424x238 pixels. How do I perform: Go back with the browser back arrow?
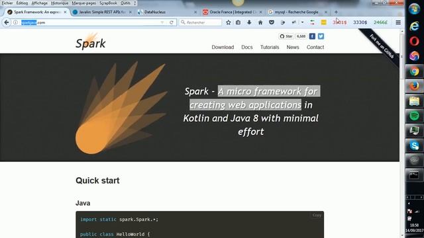7,22
